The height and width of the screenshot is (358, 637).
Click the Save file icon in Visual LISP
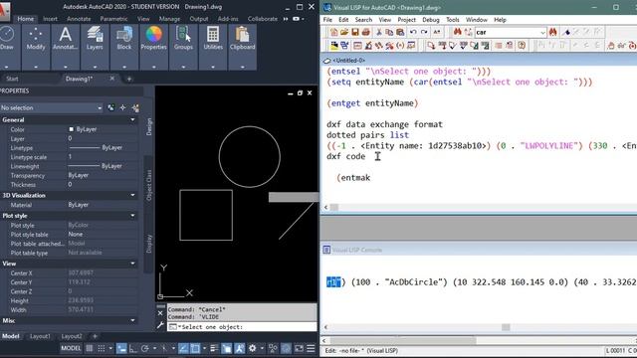click(354, 32)
